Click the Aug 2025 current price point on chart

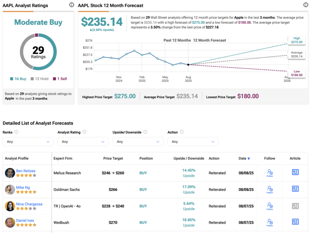tap(188, 64)
